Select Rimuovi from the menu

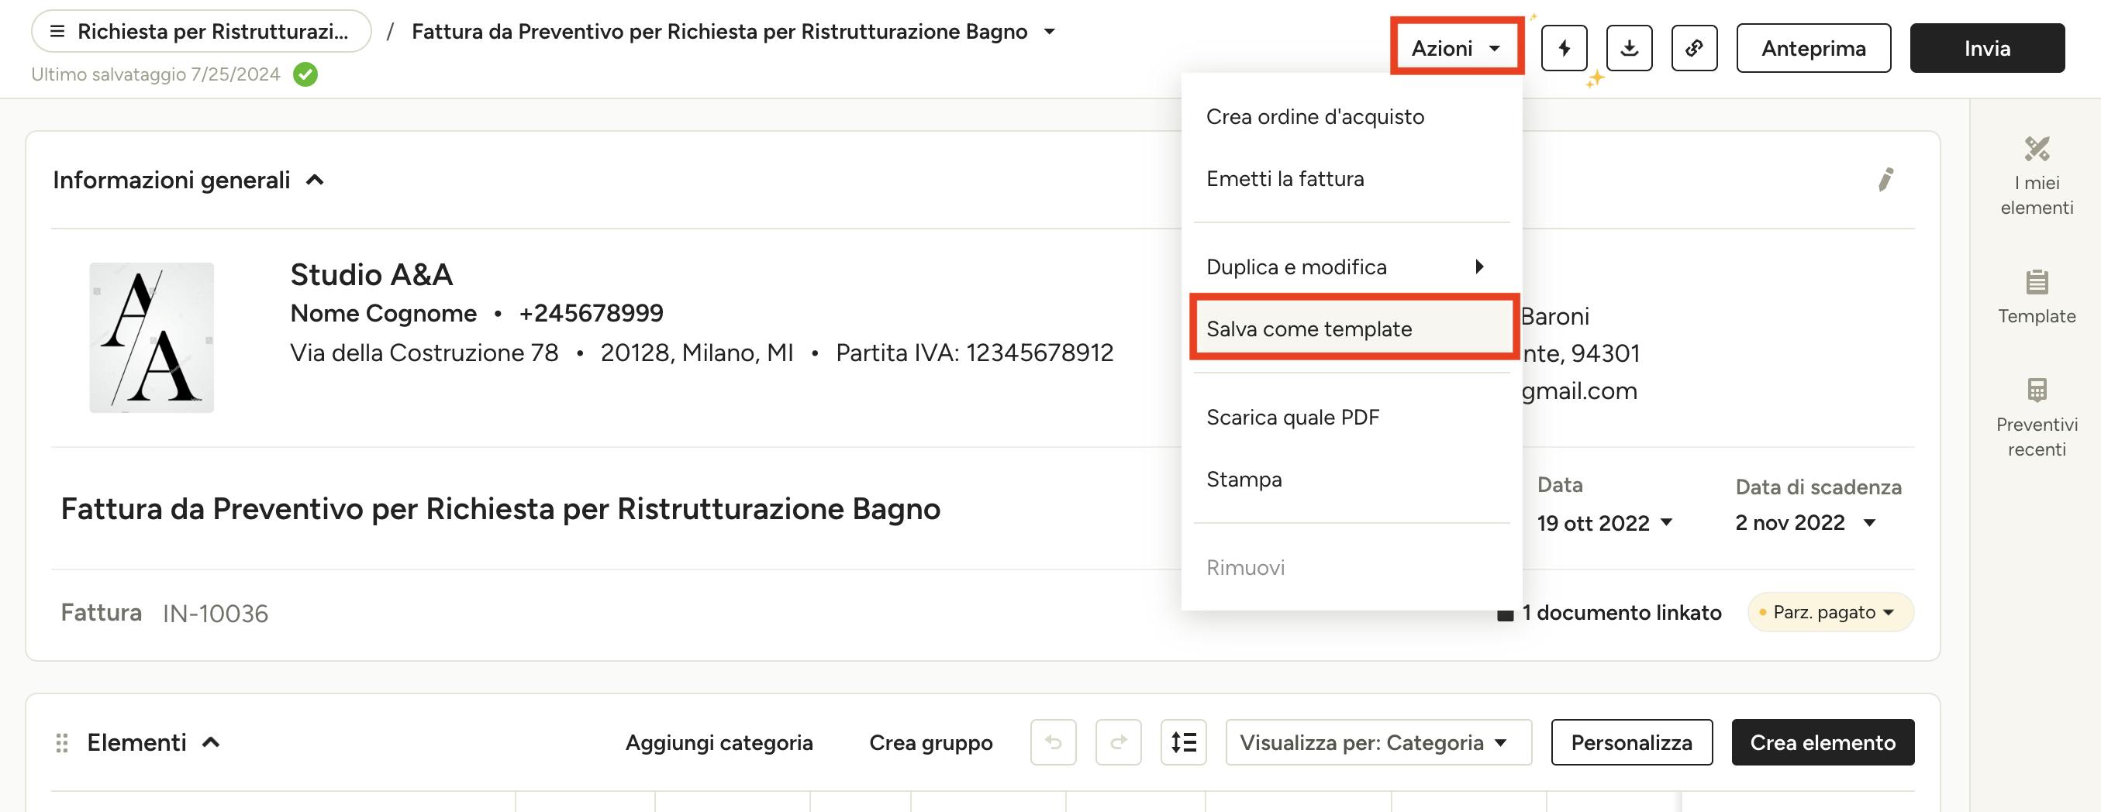pos(1351,566)
